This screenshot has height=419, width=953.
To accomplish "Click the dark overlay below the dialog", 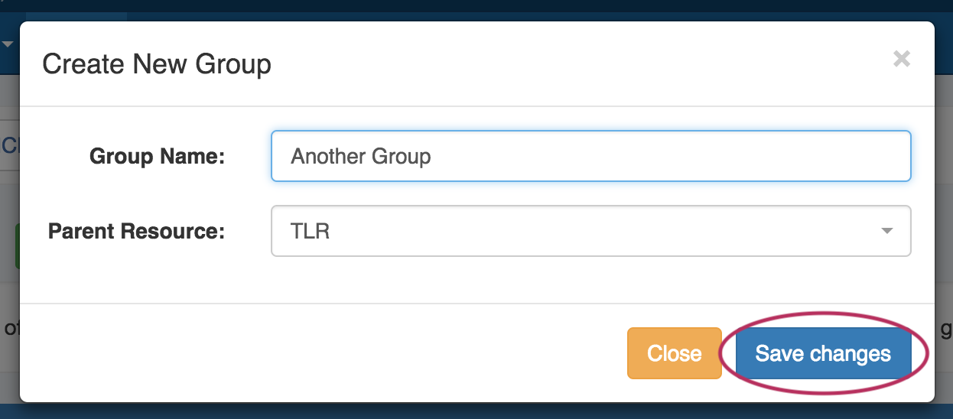I will point(474,411).
